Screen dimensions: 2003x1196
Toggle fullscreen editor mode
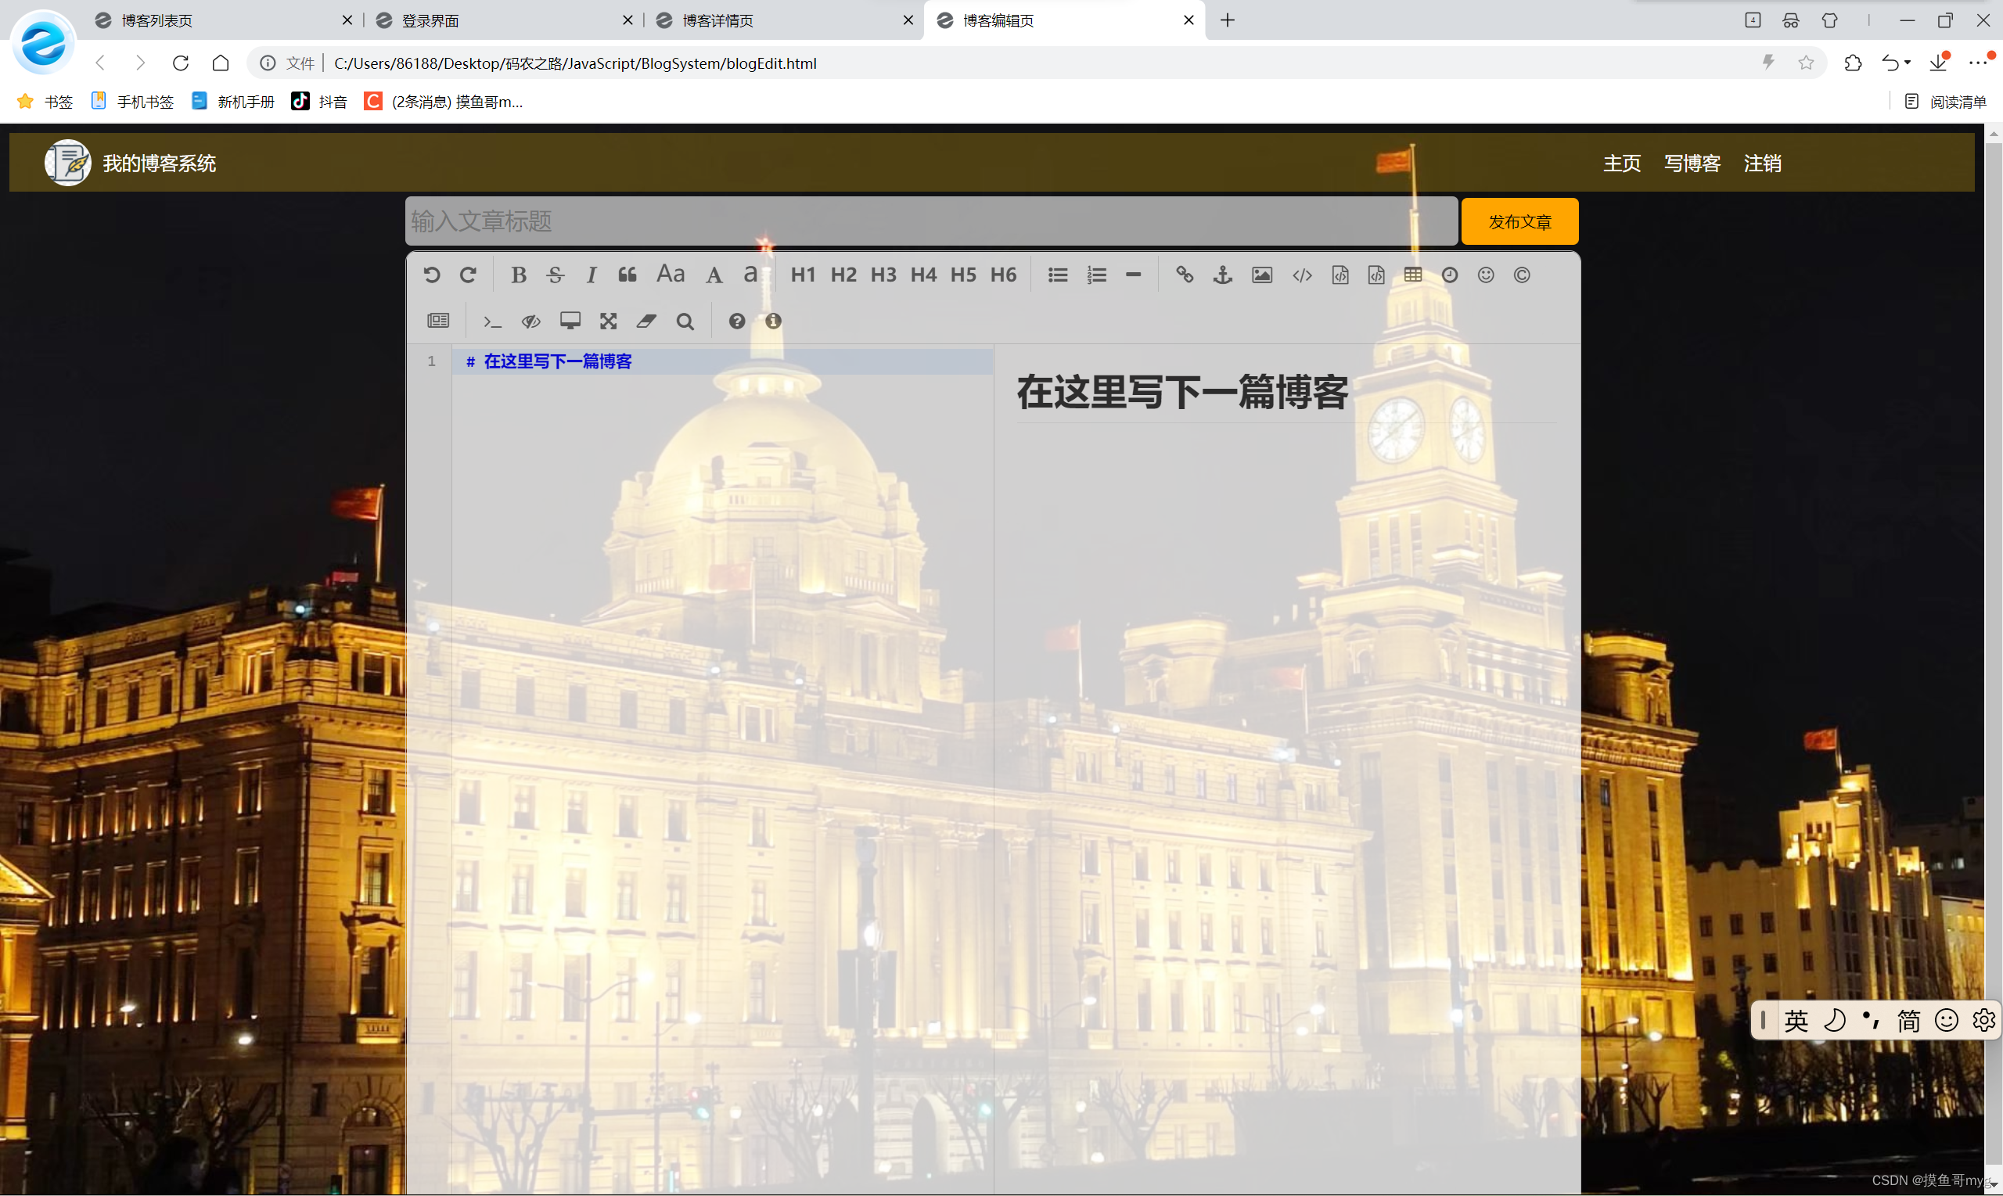pyautogui.click(x=608, y=321)
